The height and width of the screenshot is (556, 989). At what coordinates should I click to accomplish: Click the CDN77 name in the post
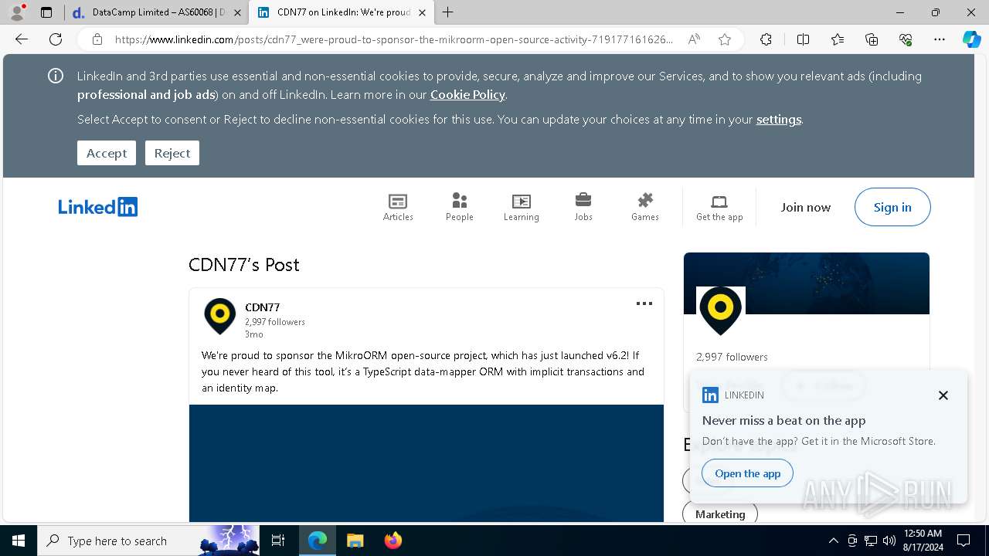tap(263, 307)
